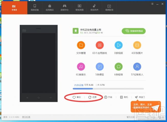Open the 6条短信 messages icon
This screenshot has height=122, width=167.
point(119,66)
